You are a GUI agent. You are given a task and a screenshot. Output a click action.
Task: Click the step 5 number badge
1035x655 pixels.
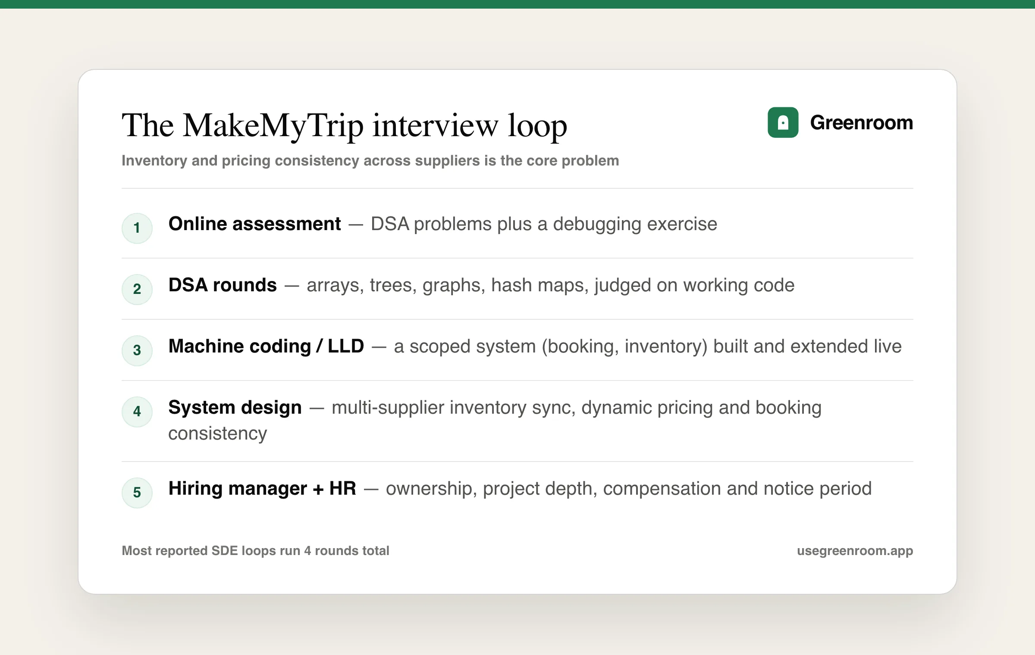(137, 493)
